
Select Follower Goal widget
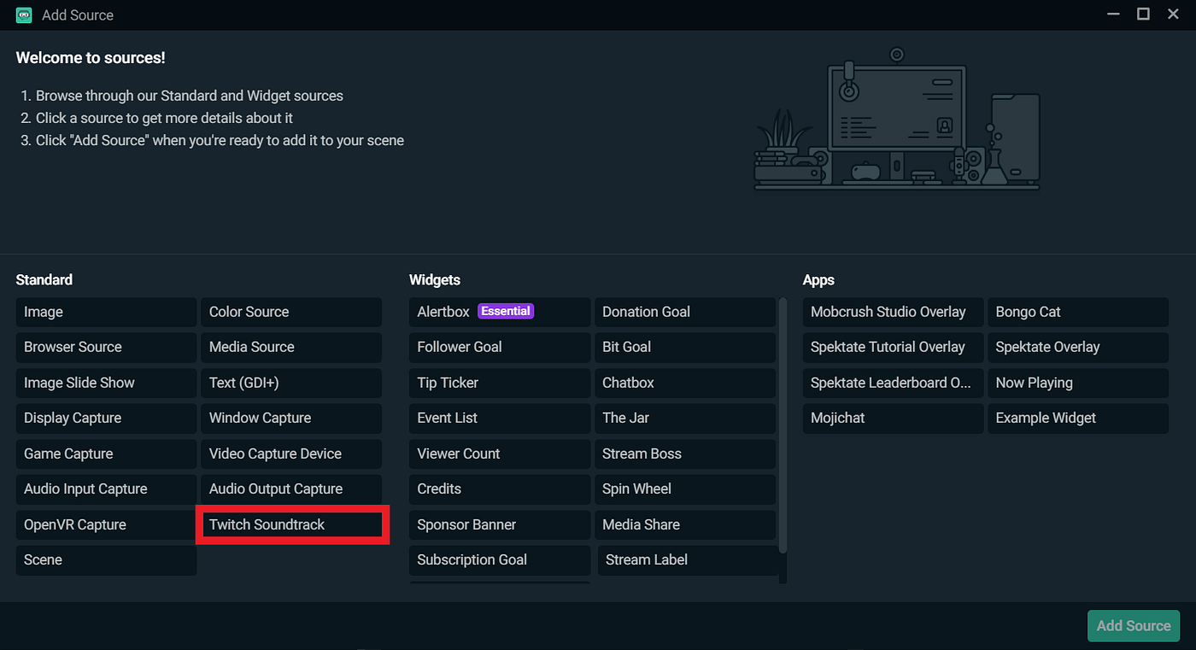(500, 347)
